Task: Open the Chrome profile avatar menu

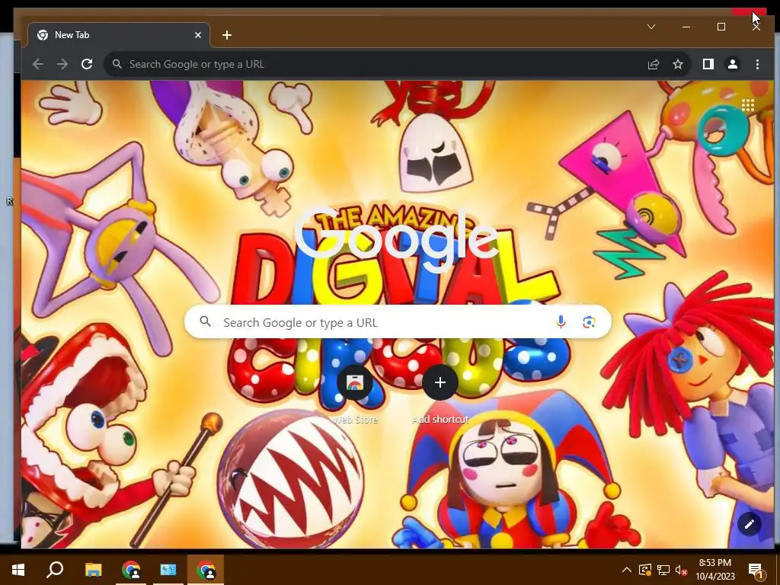Action: click(733, 64)
